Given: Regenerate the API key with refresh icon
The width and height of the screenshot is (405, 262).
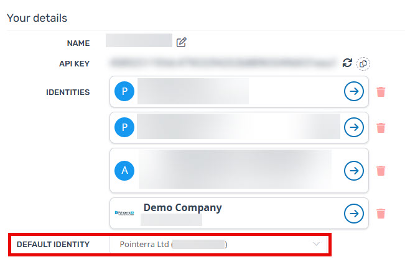Looking at the screenshot, I should click(347, 63).
